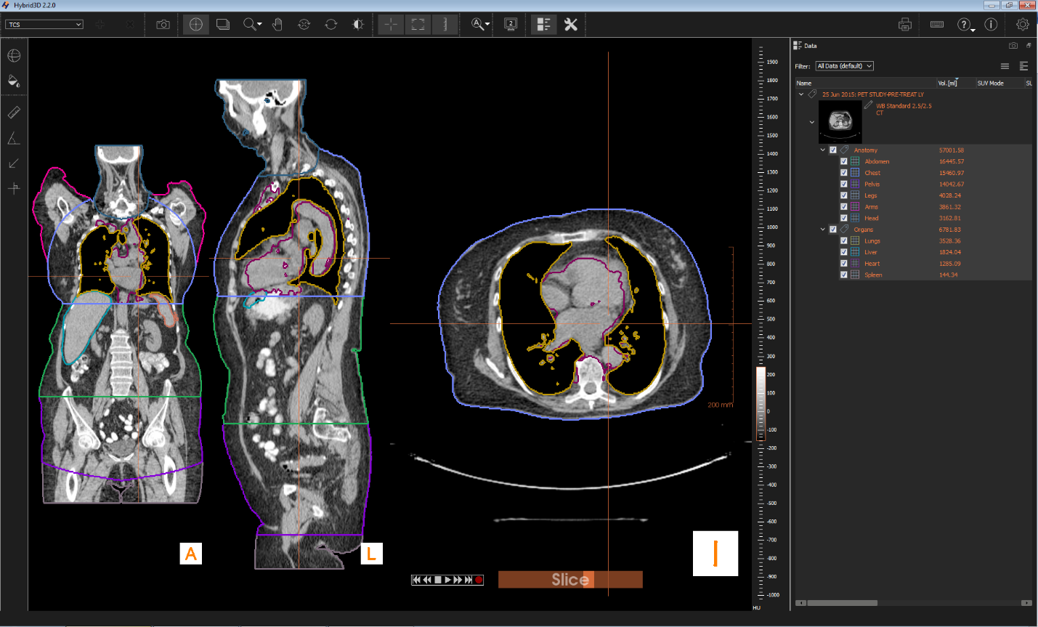Select the ruler measurement tool in the sidebar
Screen dimensions: 1038x627
coord(14,111)
